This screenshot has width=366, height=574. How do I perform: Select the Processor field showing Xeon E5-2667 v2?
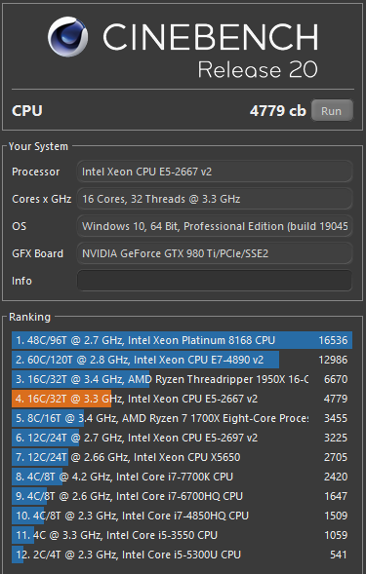tap(215, 172)
